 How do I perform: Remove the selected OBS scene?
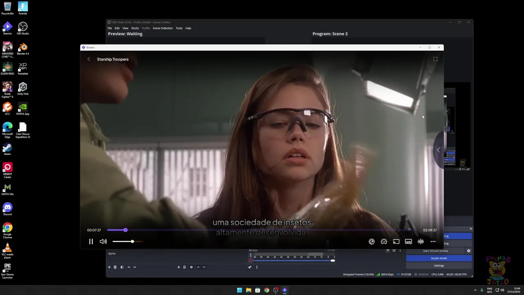pos(115,267)
